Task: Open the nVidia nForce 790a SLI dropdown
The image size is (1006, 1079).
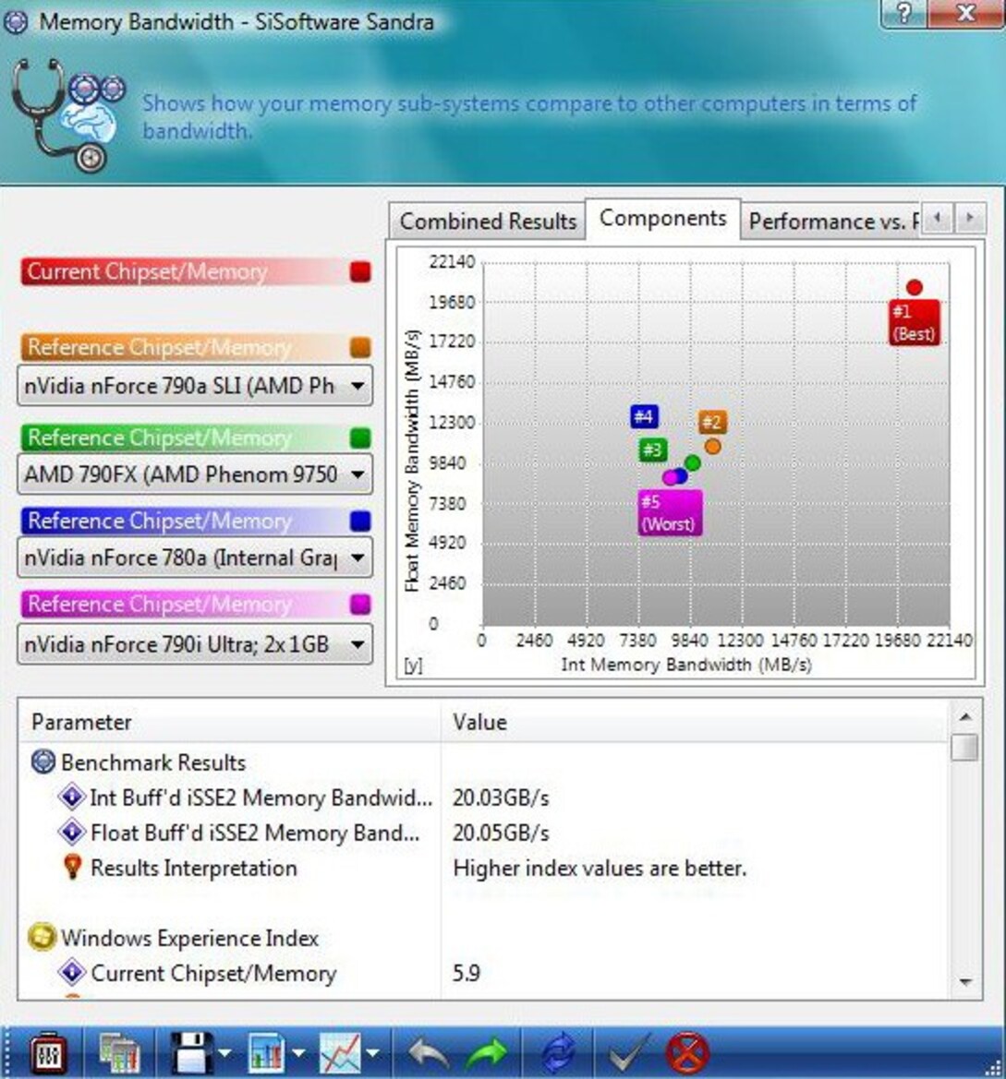Action: pos(195,386)
